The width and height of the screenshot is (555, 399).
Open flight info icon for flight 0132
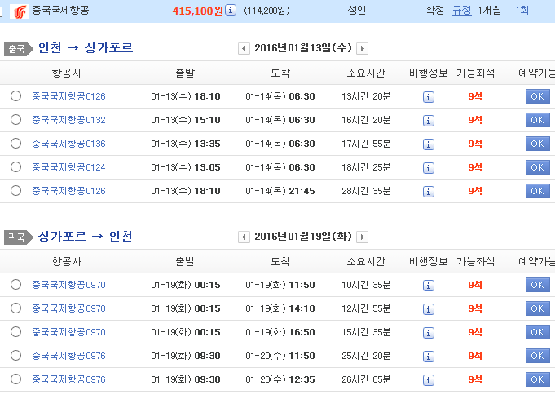[x=429, y=121]
